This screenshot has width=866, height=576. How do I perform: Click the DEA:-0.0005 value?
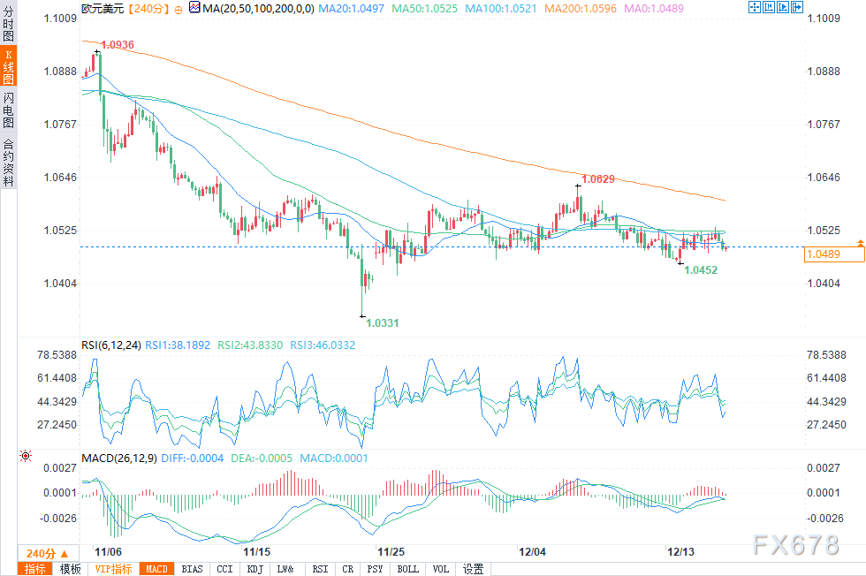(x=262, y=459)
